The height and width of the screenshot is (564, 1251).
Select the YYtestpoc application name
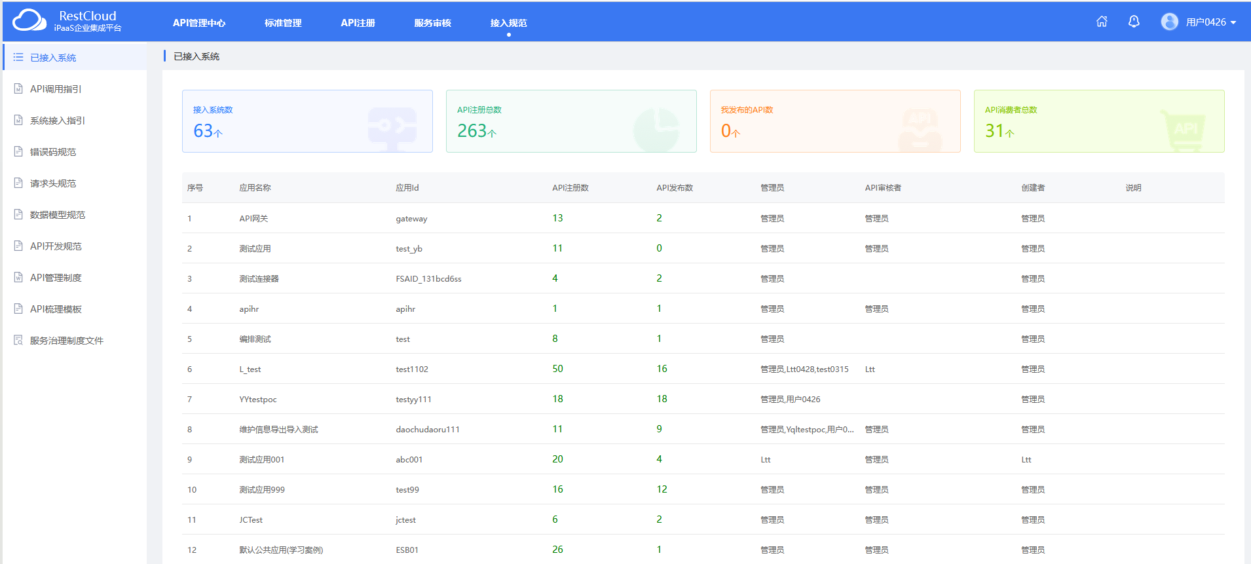point(257,399)
